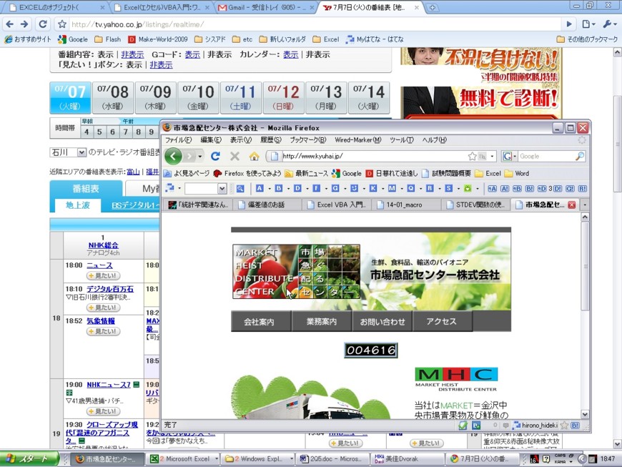The image size is (622, 467).
Task: Open 美佳Dvorak taskbar item
Action: tap(406, 458)
